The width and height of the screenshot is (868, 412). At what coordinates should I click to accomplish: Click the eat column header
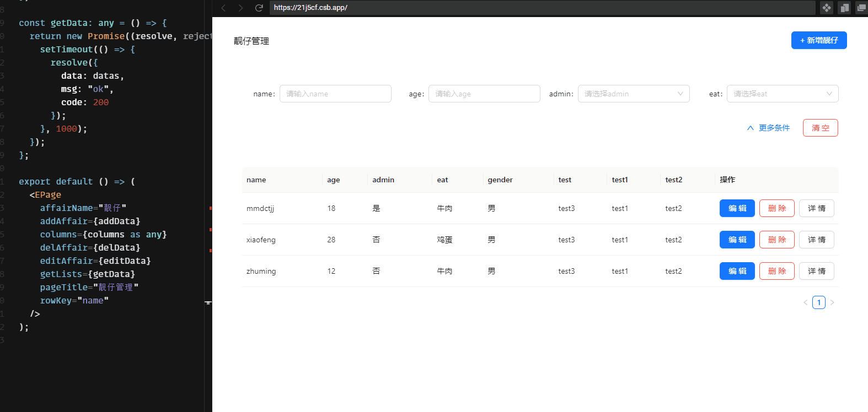pos(458,180)
